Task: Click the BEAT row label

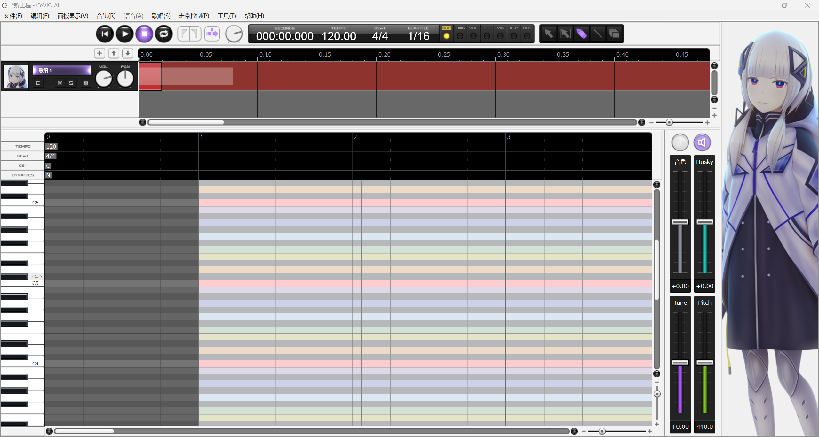Action: (x=23, y=156)
